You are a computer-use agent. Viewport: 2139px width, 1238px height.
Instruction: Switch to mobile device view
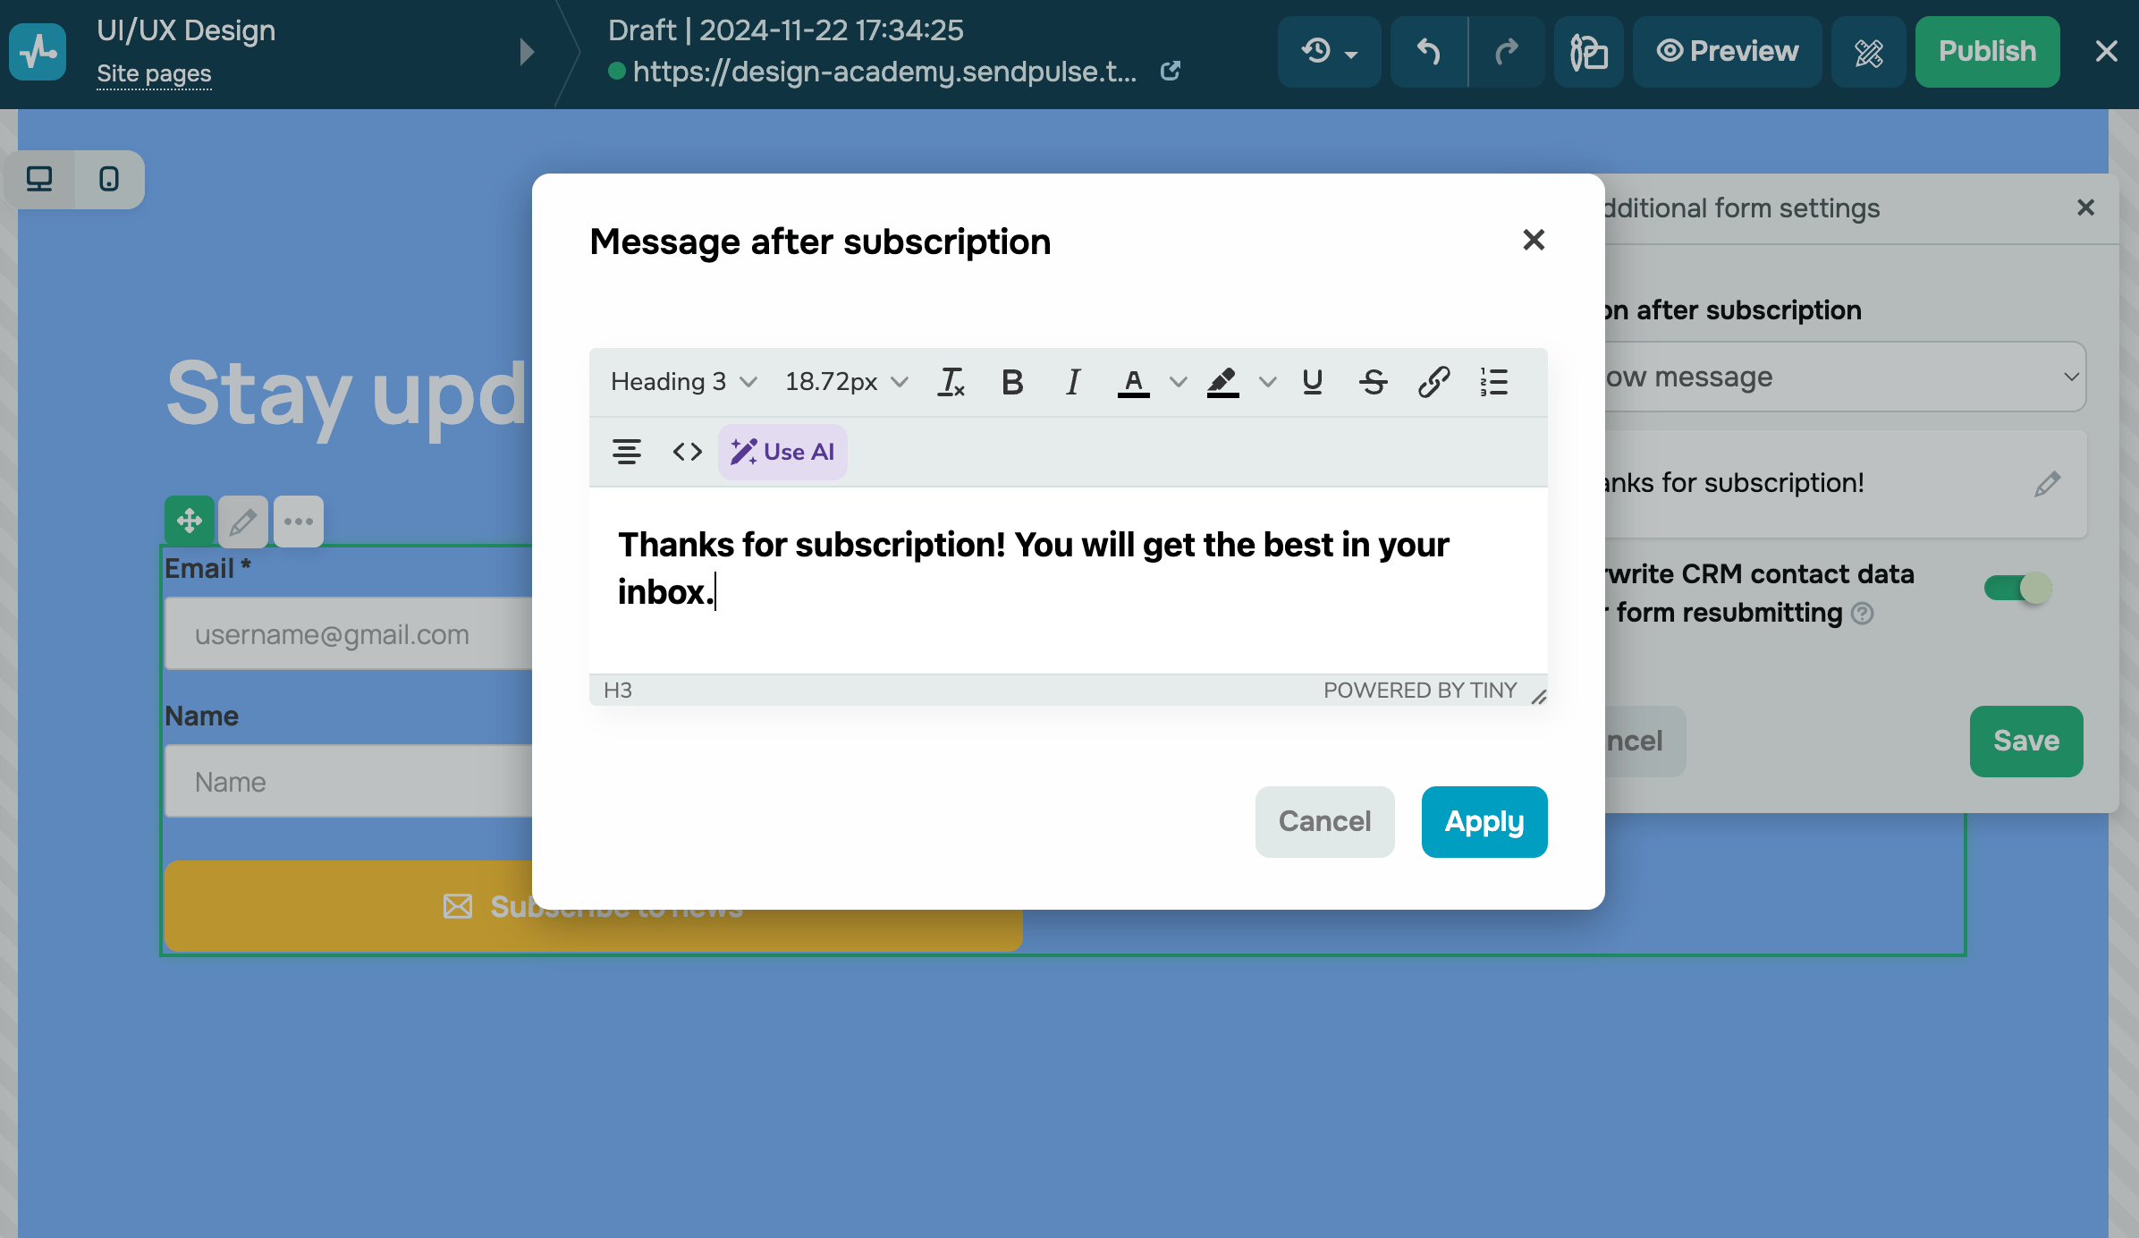click(109, 179)
